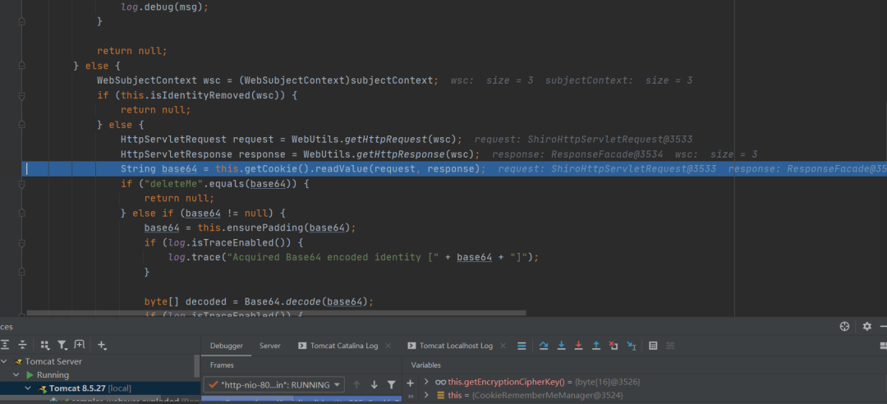Click the Open in New Tab icon
The image size is (887, 404).
(79, 344)
